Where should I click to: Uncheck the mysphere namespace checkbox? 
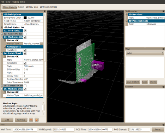click(25, 50)
